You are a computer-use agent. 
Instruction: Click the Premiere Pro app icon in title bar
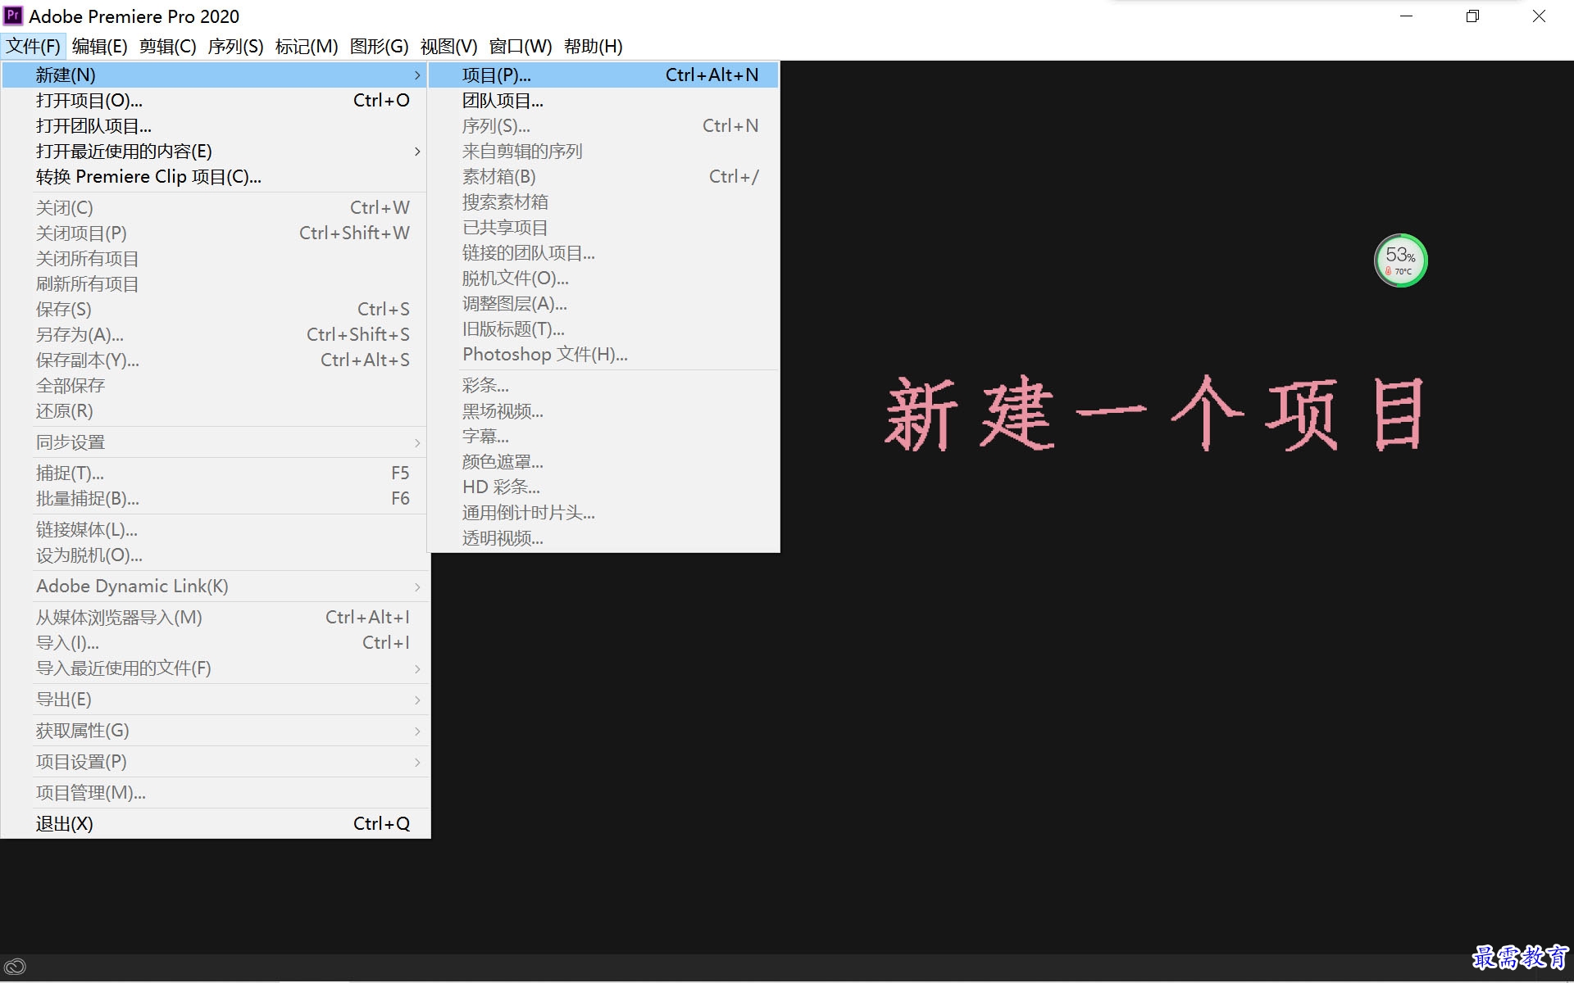point(13,16)
